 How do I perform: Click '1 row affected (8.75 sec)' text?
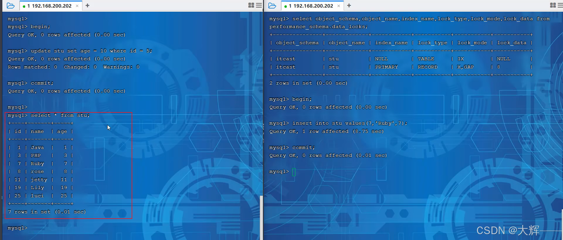343,131
